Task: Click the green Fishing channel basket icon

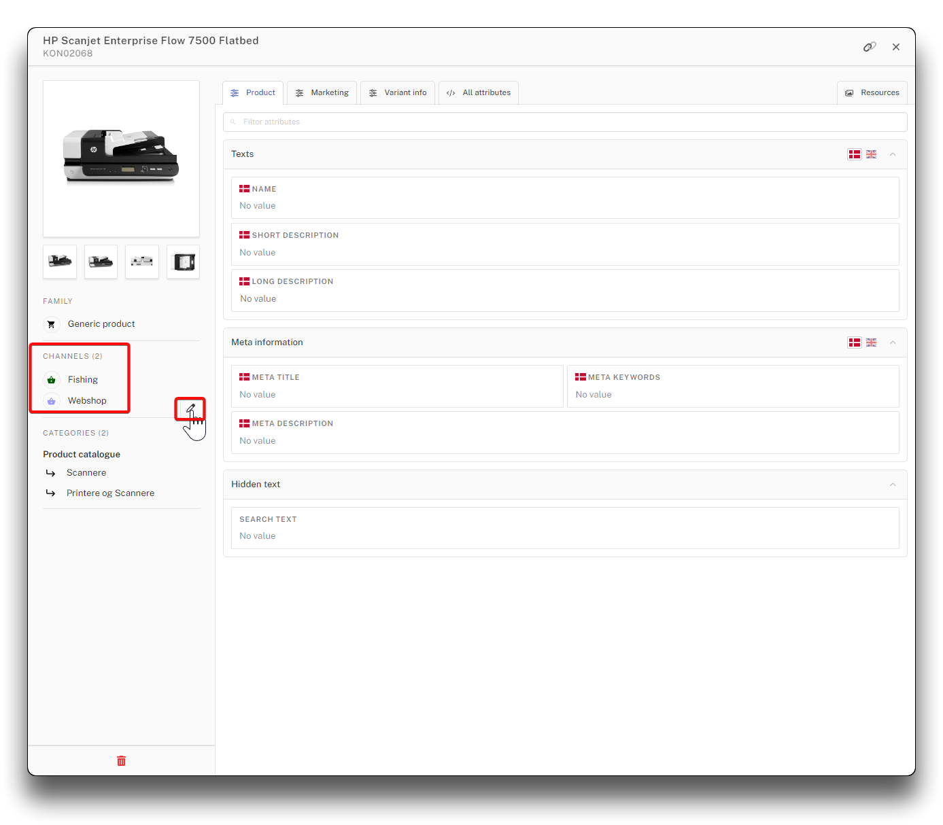Action: tap(52, 380)
